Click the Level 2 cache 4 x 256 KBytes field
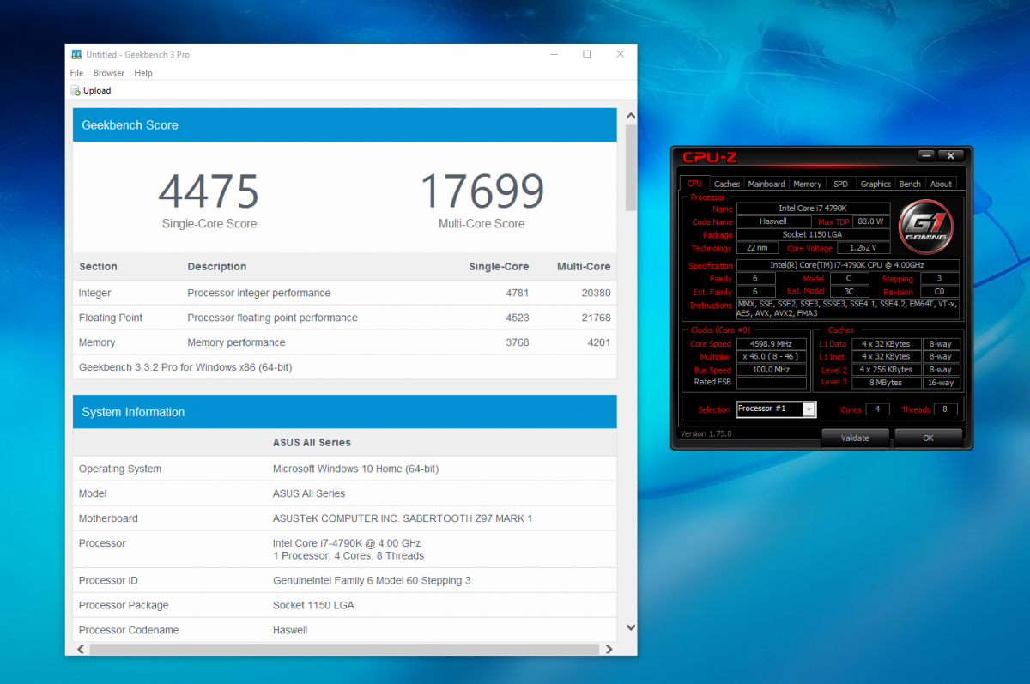Screen dimensions: 1030x684 [888, 370]
